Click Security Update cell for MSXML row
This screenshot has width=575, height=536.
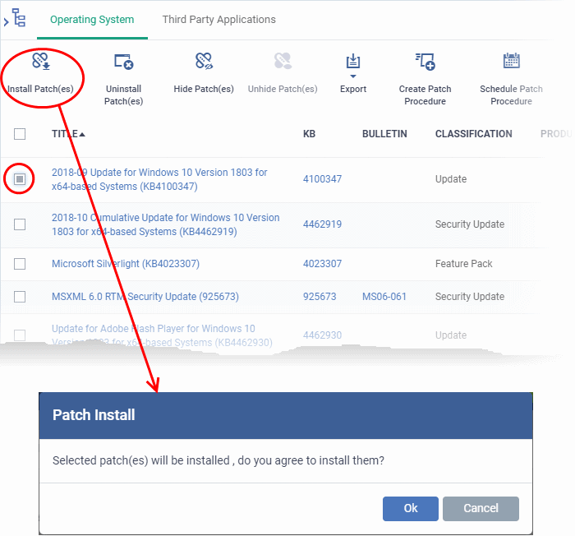470,296
